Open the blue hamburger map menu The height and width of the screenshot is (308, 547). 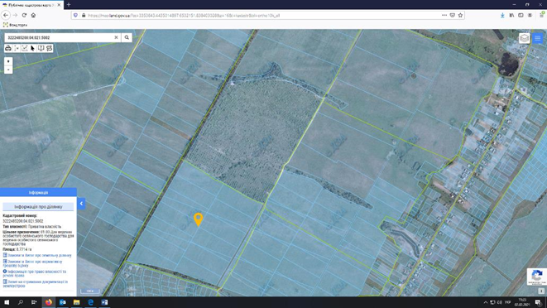pos(538,38)
